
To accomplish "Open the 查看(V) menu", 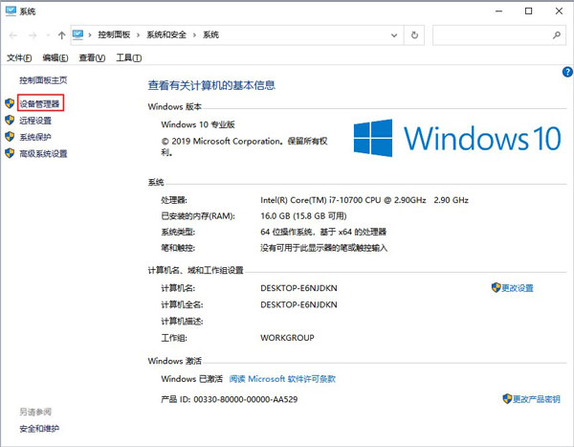I will (x=92, y=57).
